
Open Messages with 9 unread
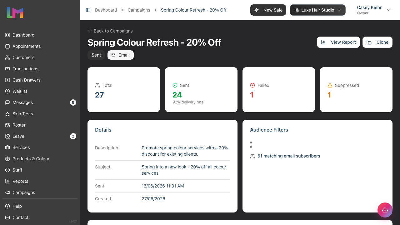pyautogui.click(x=40, y=102)
